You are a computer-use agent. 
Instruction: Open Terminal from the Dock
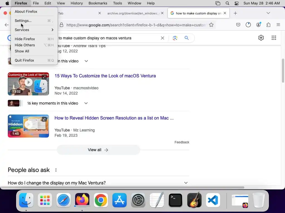(175, 200)
